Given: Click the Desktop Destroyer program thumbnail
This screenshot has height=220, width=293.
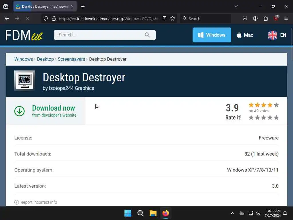Looking at the screenshot, I should pyautogui.click(x=25, y=80).
